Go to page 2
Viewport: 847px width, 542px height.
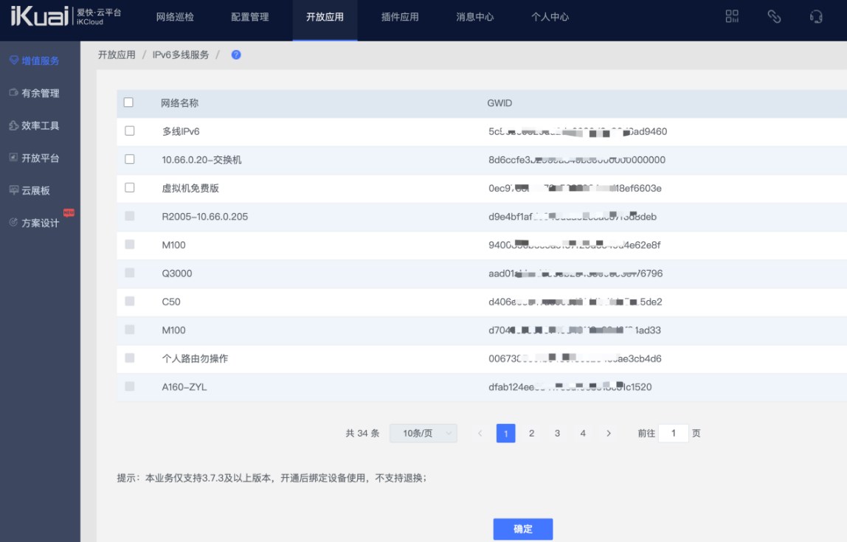(x=531, y=433)
